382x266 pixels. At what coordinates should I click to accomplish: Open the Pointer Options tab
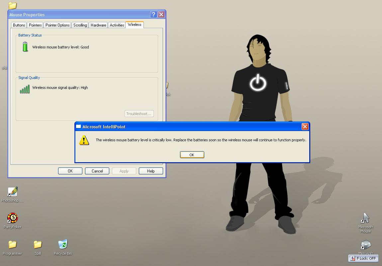click(57, 25)
